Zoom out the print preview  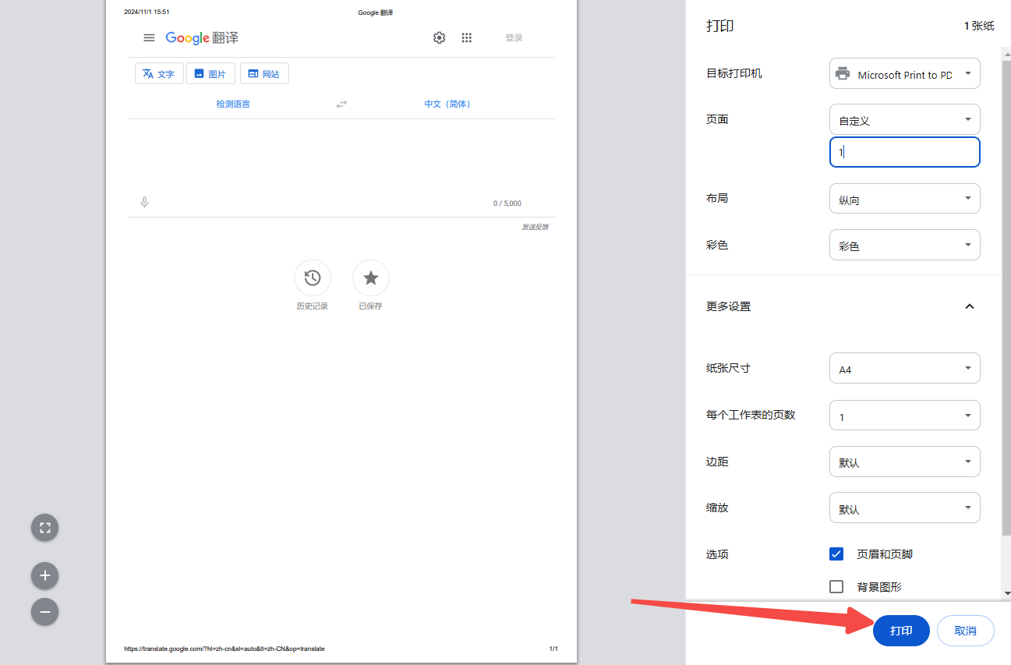[45, 612]
